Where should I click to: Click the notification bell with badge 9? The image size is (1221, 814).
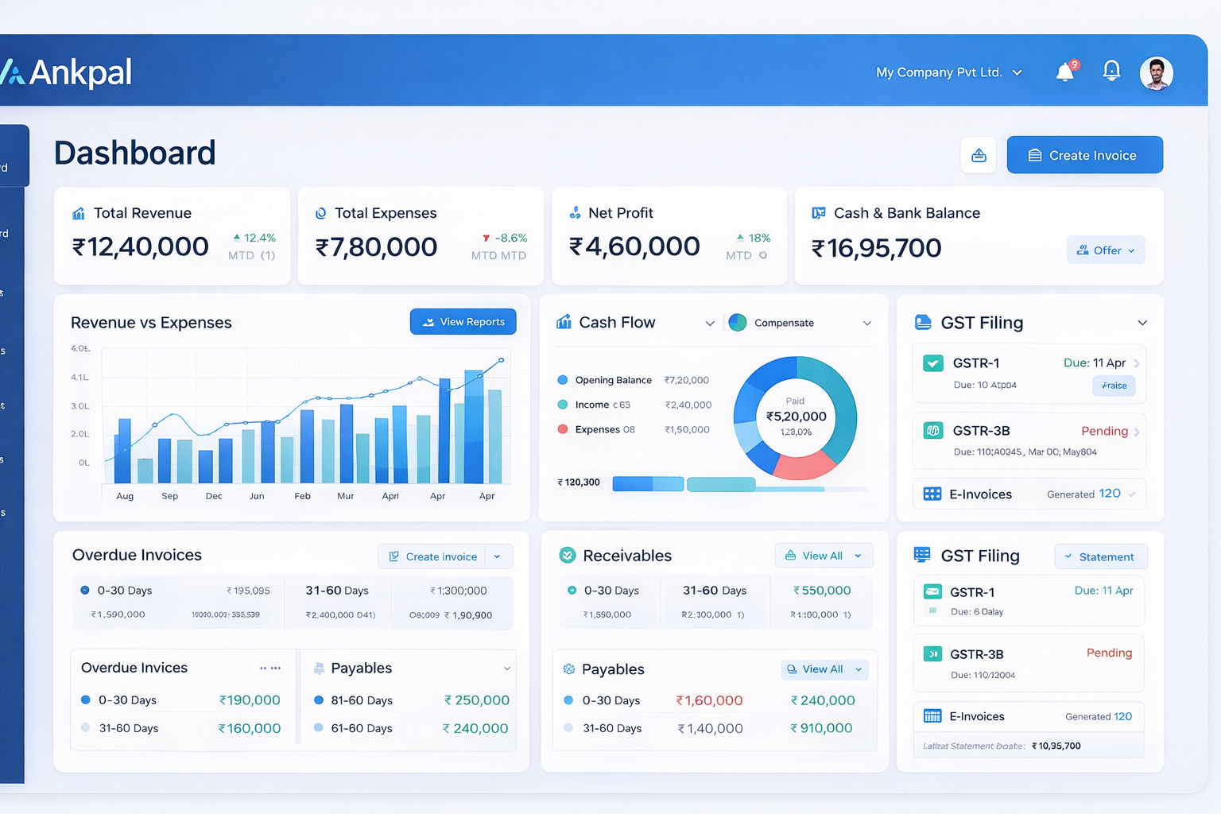[x=1065, y=72]
